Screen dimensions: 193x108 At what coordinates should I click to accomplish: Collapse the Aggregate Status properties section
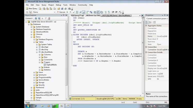click(x=146, y=26)
